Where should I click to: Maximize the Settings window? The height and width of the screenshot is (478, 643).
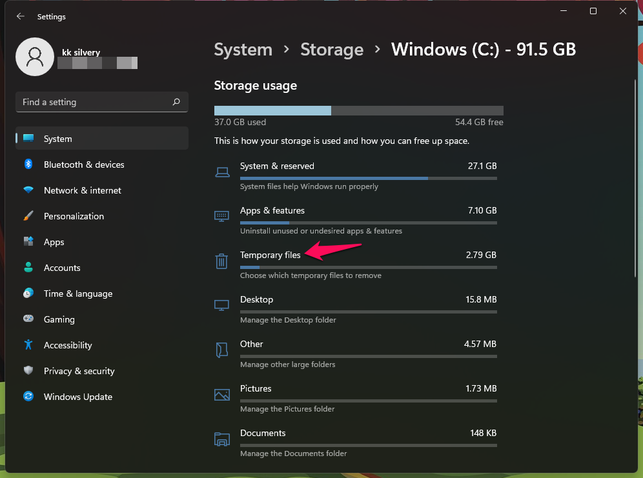[x=593, y=11]
